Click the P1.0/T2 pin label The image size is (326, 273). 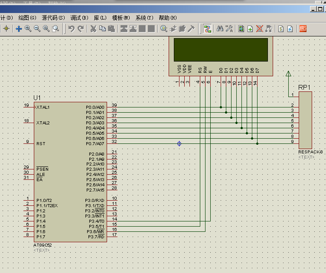coord(44,200)
